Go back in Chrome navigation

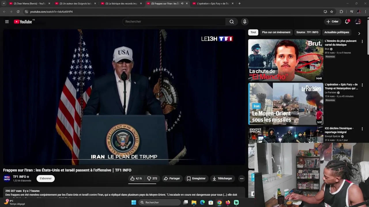(4, 11)
